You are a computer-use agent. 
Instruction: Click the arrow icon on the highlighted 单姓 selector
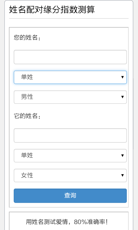(122, 77)
